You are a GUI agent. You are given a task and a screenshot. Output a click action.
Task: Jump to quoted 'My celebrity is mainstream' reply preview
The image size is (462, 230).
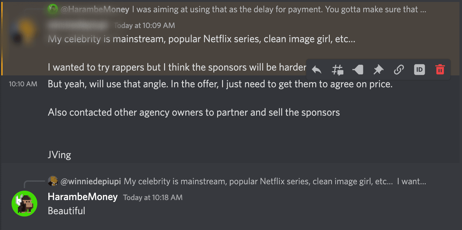tap(275, 181)
